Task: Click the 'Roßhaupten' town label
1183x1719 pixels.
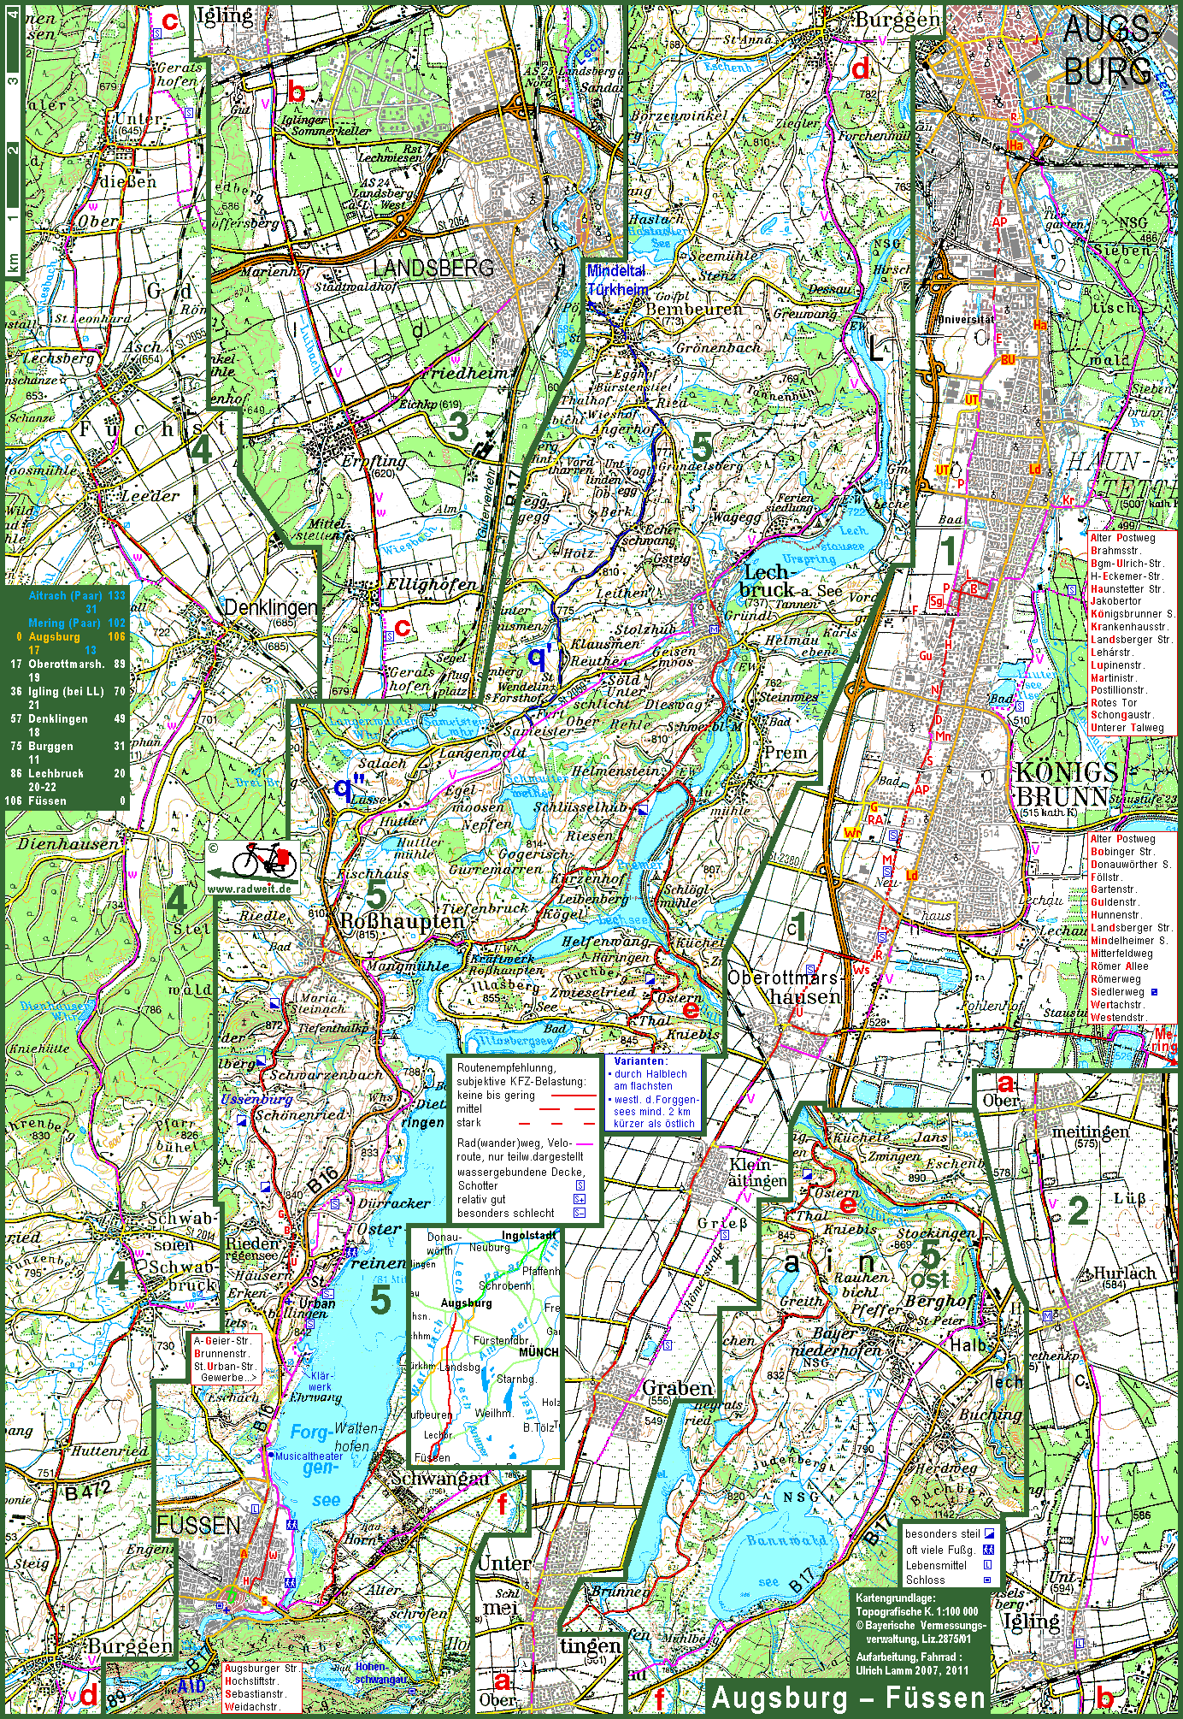Action: pos(402,922)
